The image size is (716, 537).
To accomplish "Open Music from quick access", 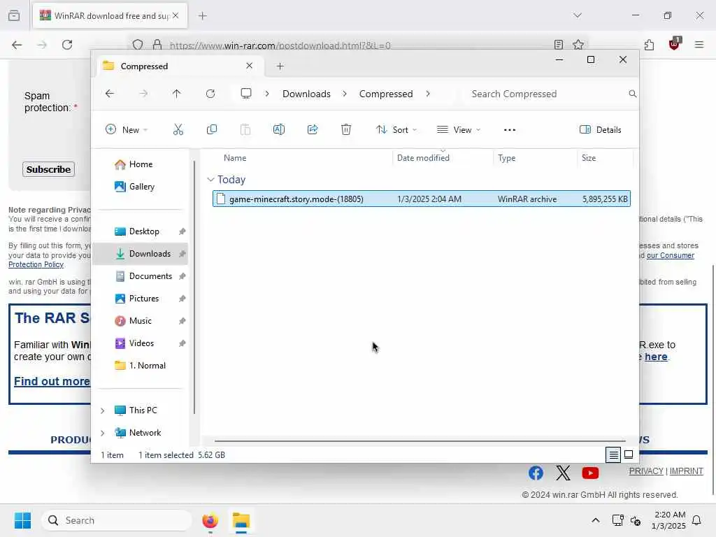I will 141,320.
